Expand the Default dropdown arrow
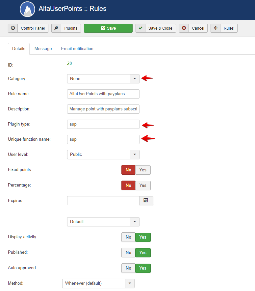Image resolution: width=255 pixels, height=291 pixels. pyautogui.click(x=135, y=222)
